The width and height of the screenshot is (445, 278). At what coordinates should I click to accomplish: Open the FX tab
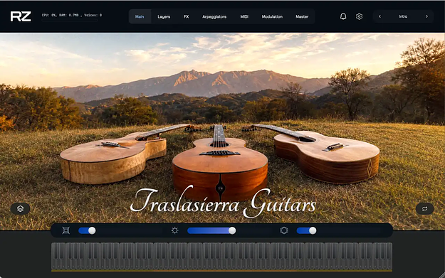click(x=186, y=16)
